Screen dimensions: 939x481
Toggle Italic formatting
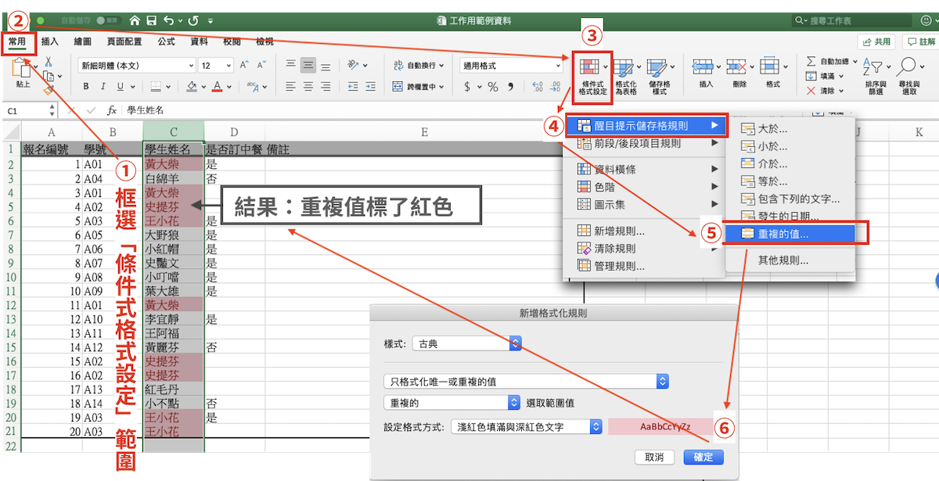[x=103, y=87]
